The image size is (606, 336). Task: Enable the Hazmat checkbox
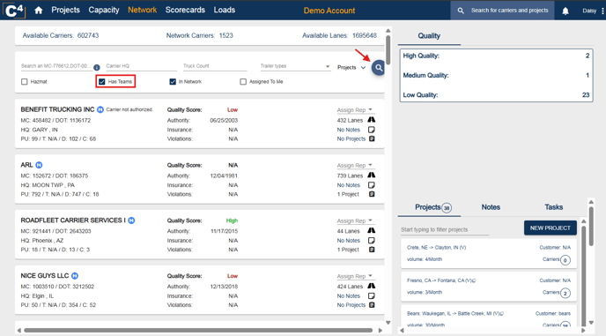(x=25, y=82)
